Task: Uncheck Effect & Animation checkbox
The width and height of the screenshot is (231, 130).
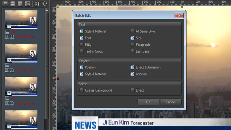Action: click(132, 67)
